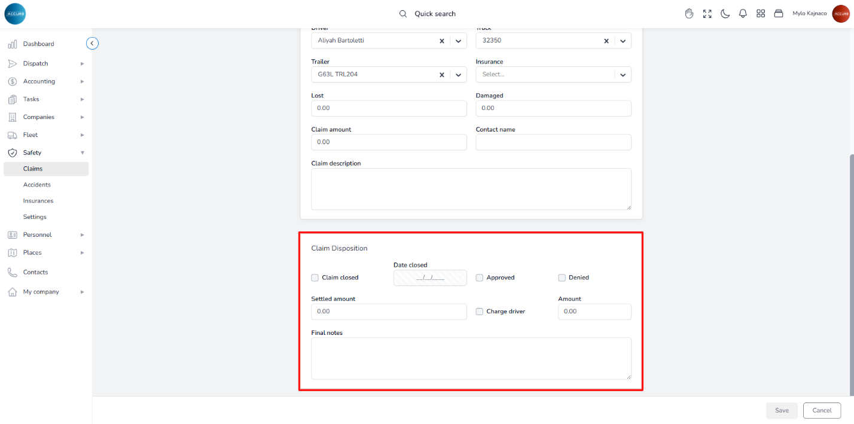Click the Save button
This screenshot has height=424, width=854.
point(782,410)
